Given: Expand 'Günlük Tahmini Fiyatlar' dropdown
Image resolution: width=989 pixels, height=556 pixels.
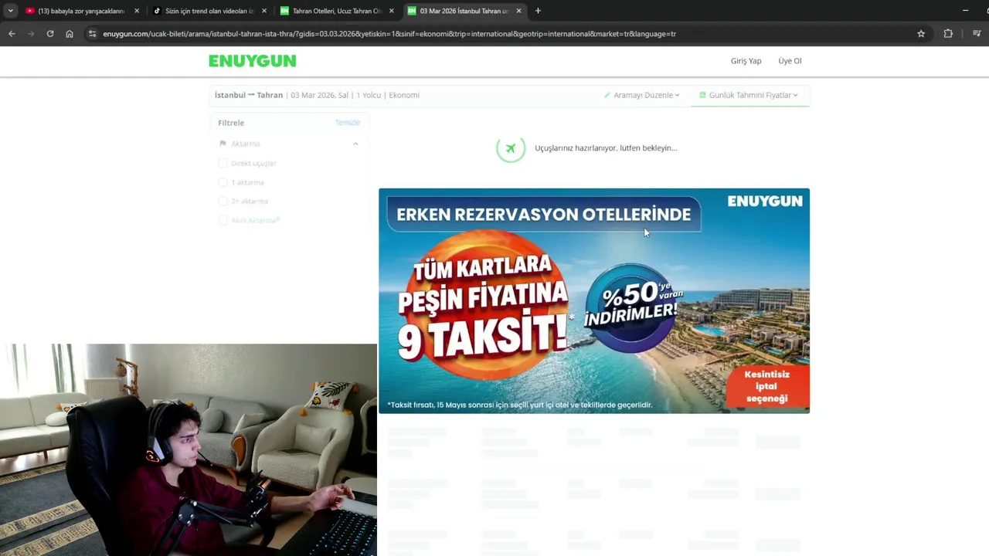Looking at the screenshot, I should 749,95.
